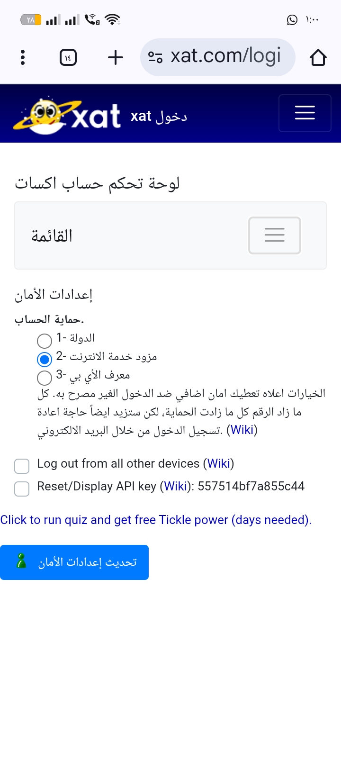The image size is (341, 760).
Task: Open Wiki link beside log out option
Action: click(219, 463)
